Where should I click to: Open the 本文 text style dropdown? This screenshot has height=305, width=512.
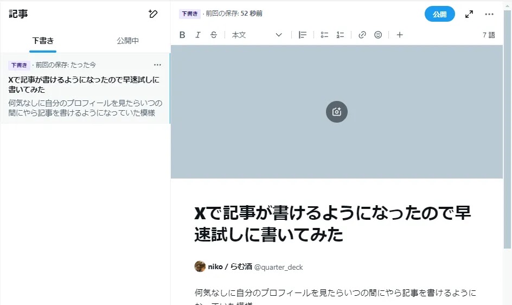[257, 35]
